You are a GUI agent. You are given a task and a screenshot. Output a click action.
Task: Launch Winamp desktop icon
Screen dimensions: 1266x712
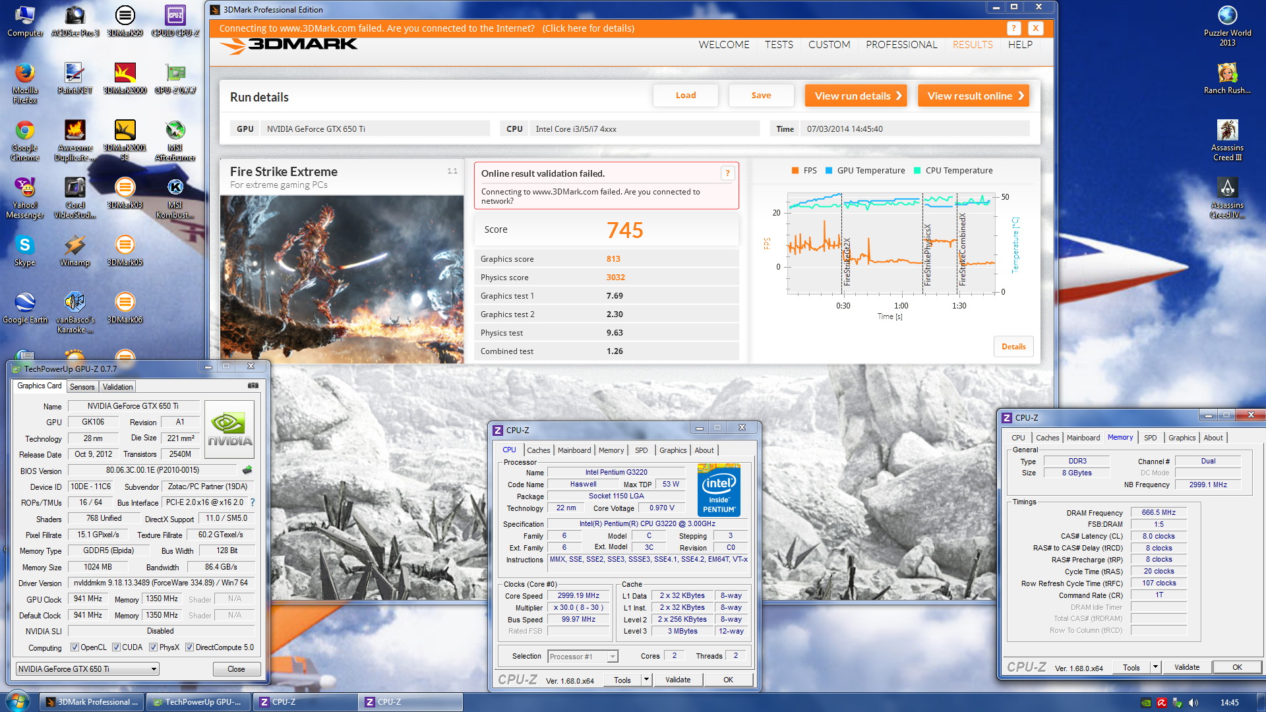point(75,251)
